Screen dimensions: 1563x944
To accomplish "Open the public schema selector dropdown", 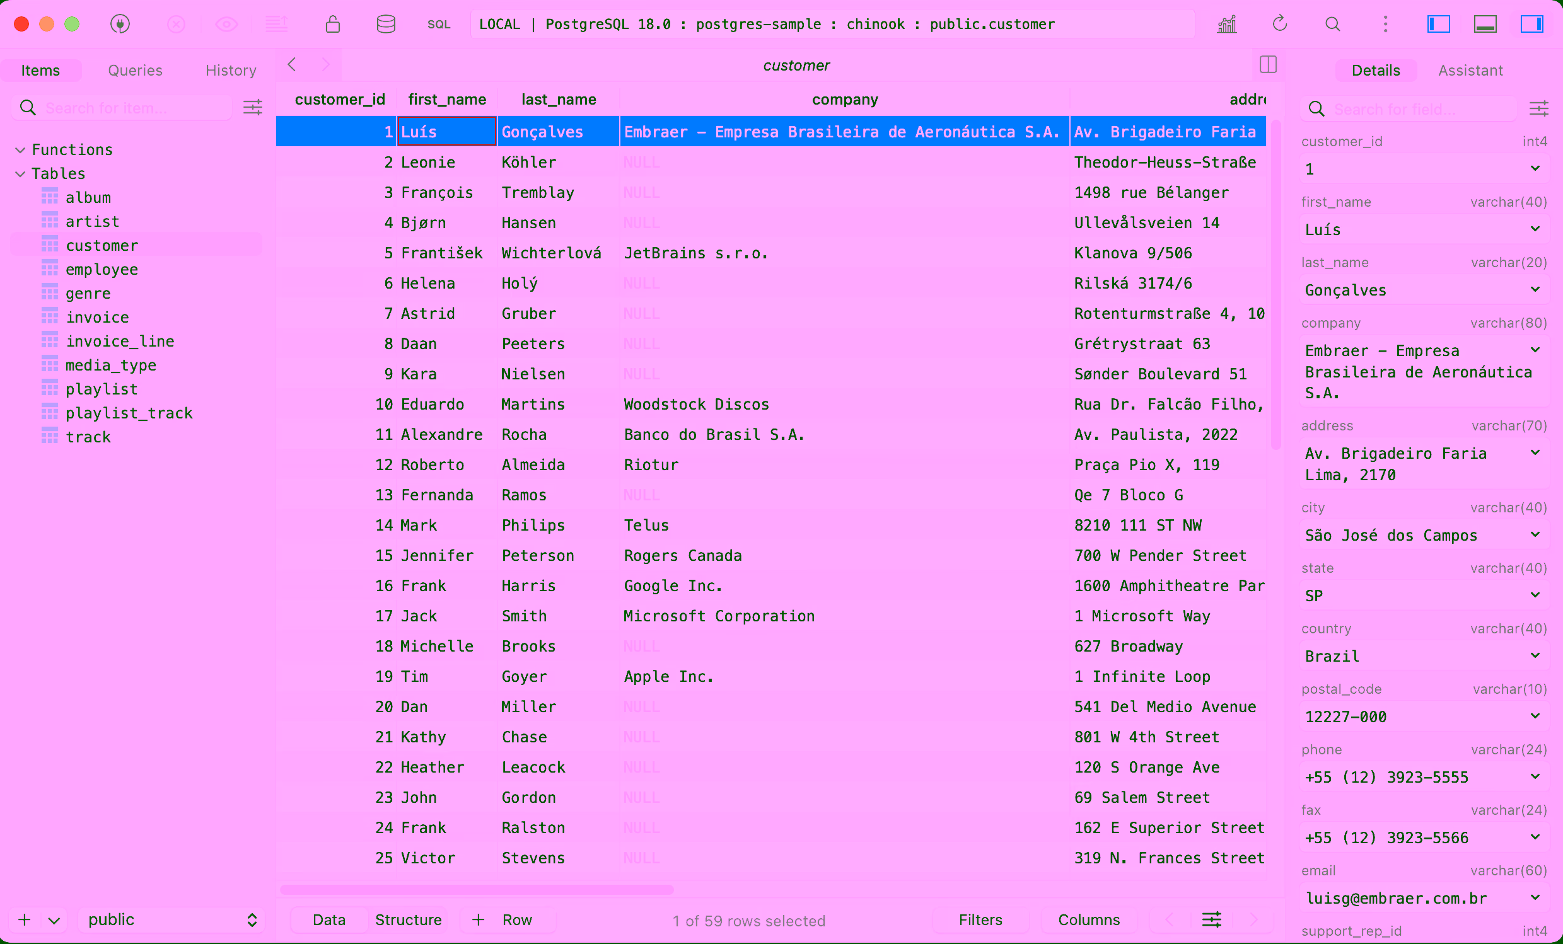I will coord(171,919).
